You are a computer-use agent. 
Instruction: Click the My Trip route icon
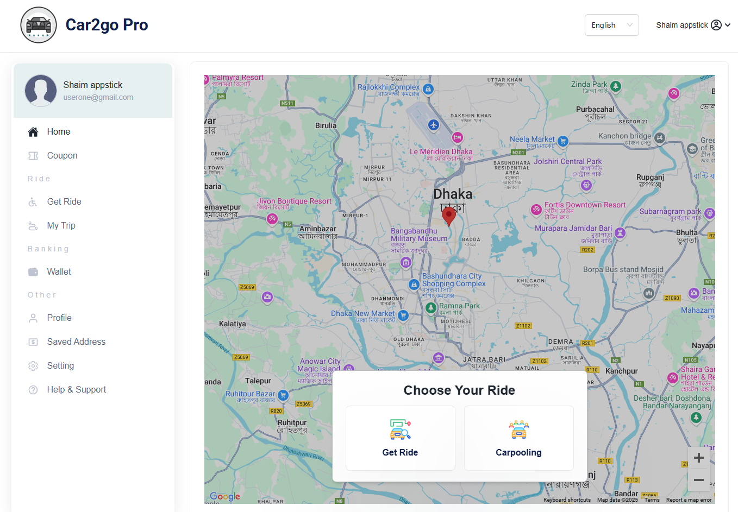coord(33,226)
